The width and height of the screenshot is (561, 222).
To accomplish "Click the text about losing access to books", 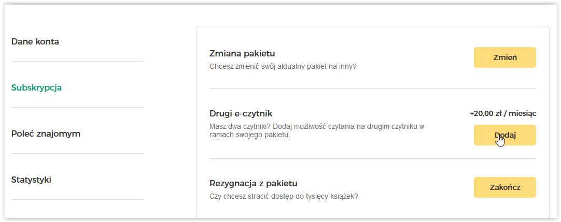I will (284, 196).
